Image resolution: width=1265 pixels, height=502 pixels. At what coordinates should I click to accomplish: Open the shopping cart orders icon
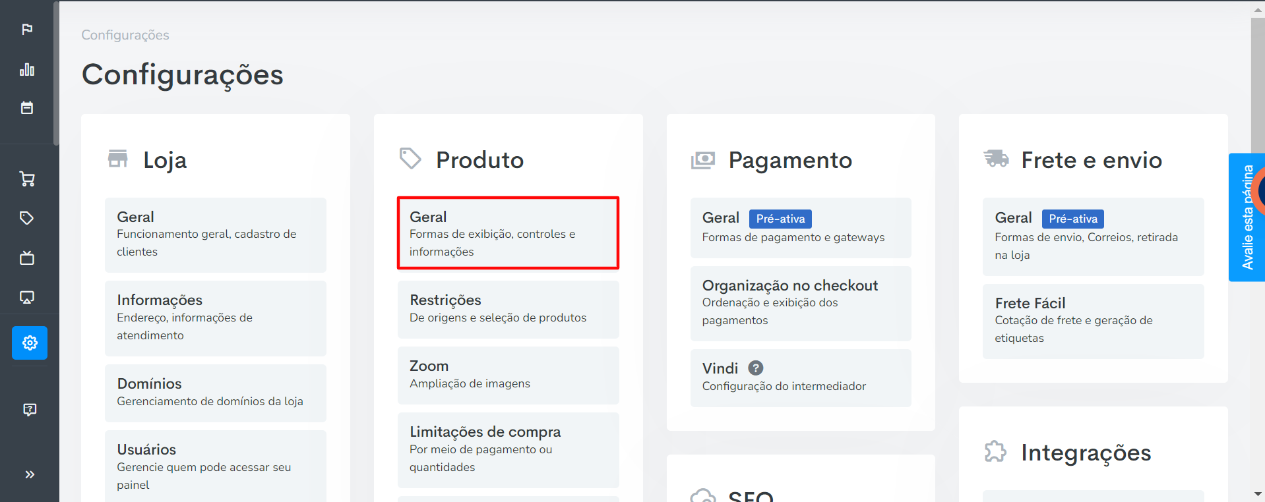(27, 179)
